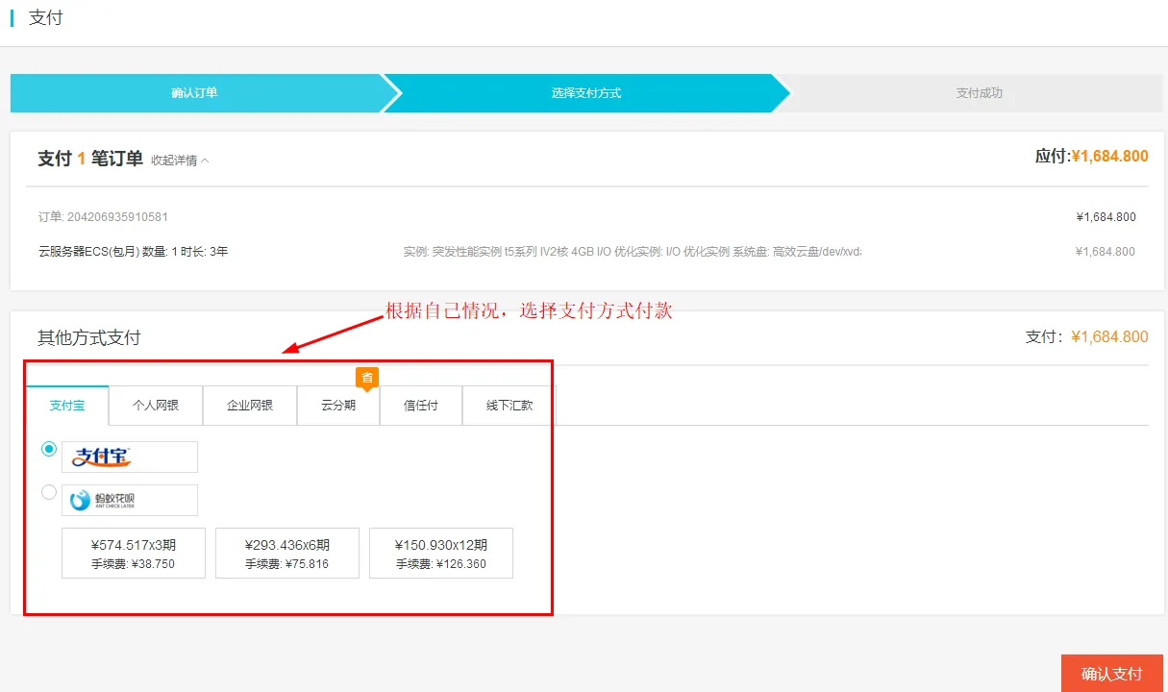
Task: Click the 确认支付 button
Action: click(1112, 674)
